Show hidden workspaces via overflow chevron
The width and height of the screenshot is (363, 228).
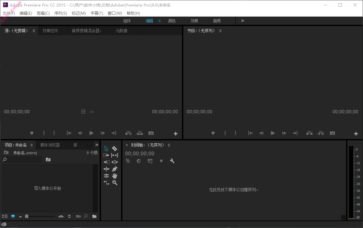pyautogui.click(x=243, y=21)
